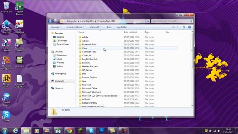Open the Recycle Bin desktop icon
238x134 pixels.
point(6,7)
